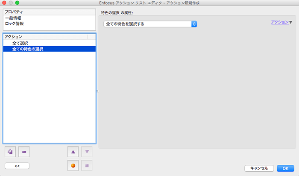Select the 全ての特色の選択 action row
Viewport: 299px width, 176px height.
[50, 49]
